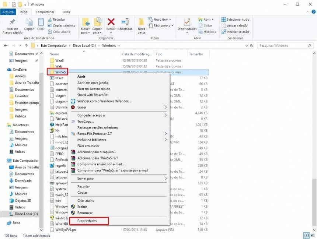Viewport: 317px width, 239px height.
Task: Click the red Excluir X icon
Action: (x=111, y=22)
